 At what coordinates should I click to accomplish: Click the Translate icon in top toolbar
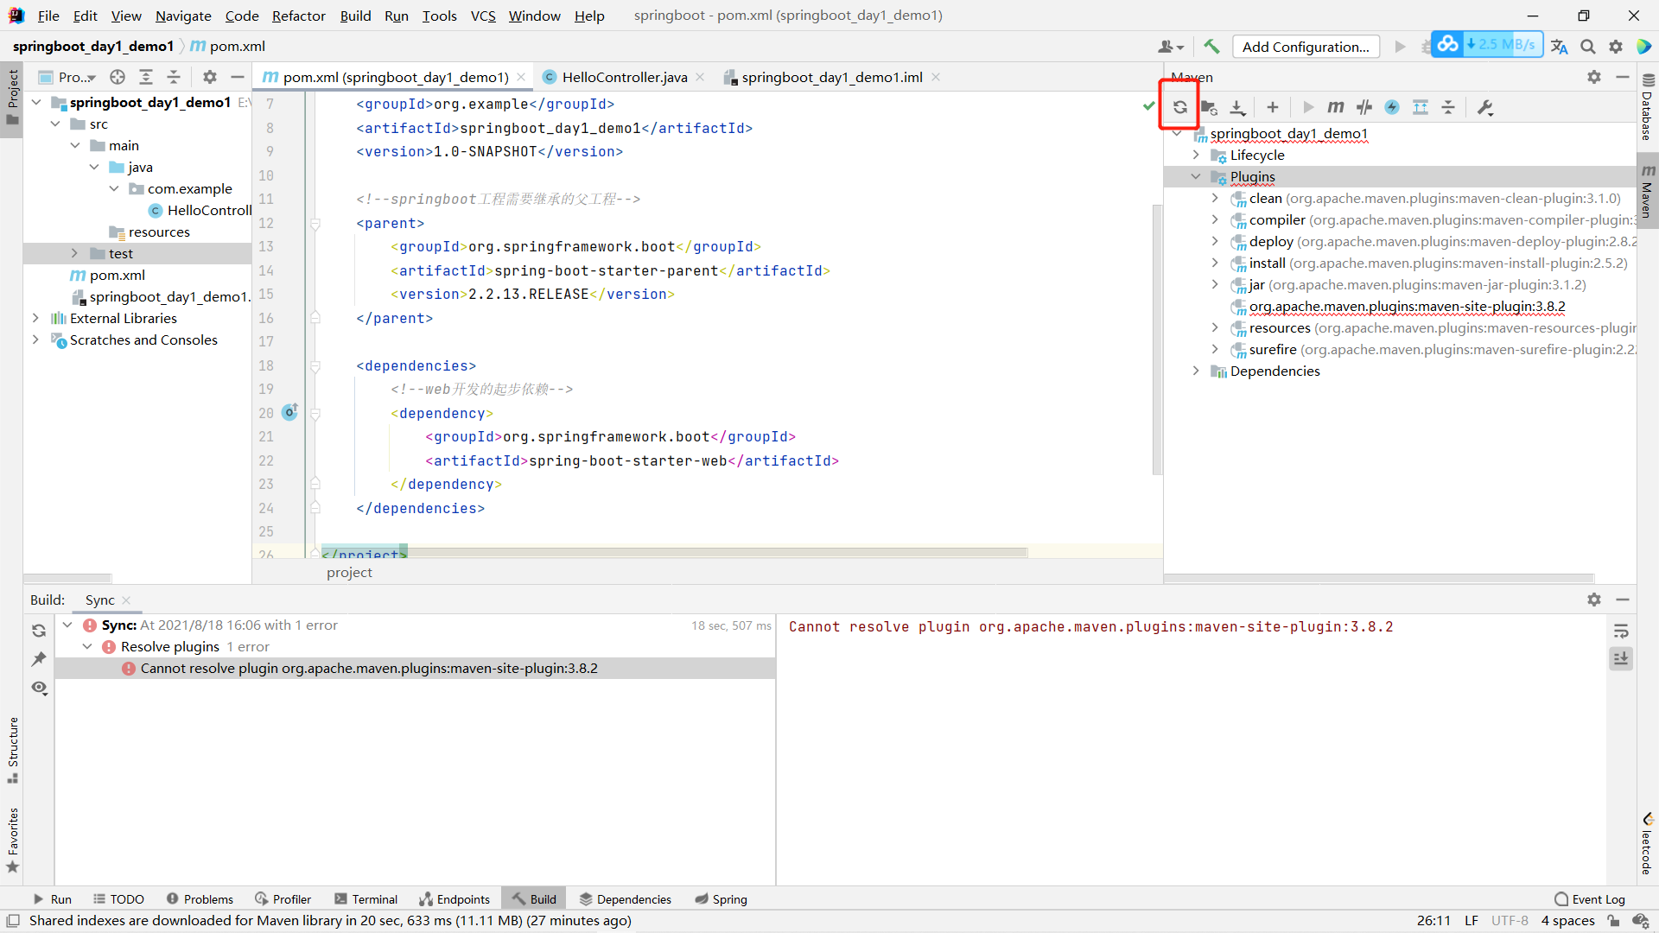[1559, 47]
